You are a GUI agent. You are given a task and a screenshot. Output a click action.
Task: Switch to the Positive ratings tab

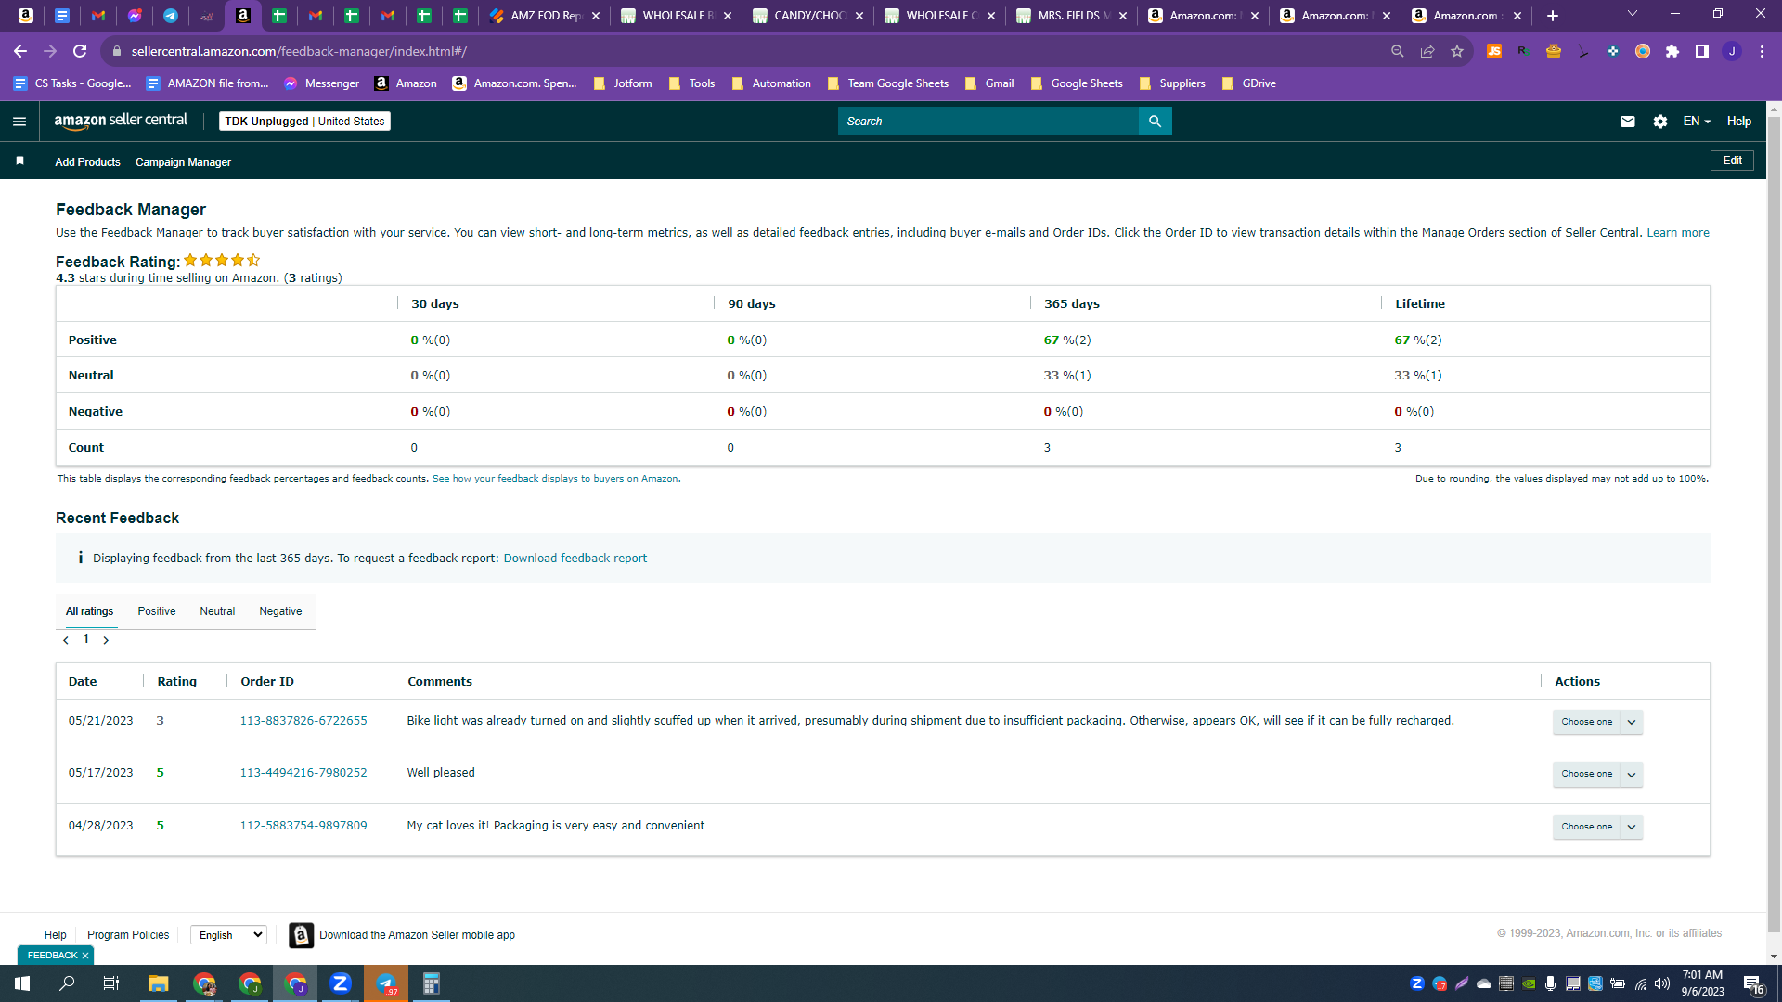tap(157, 611)
